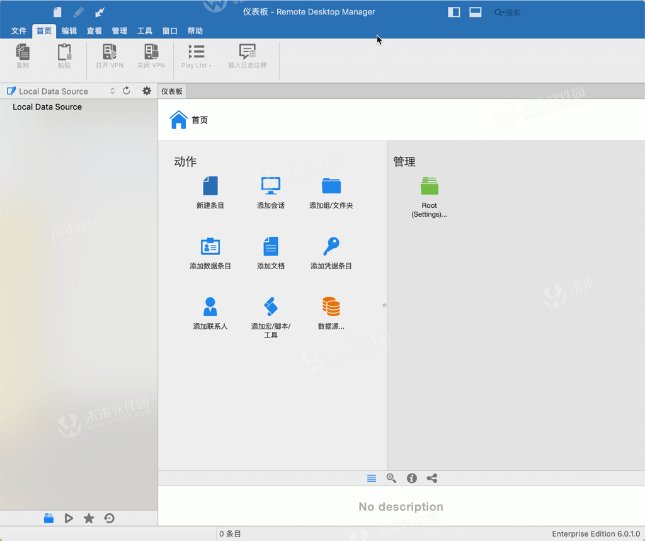Select the 仪表板 tab
Screen dimensions: 645x541
click(x=171, y=91)
